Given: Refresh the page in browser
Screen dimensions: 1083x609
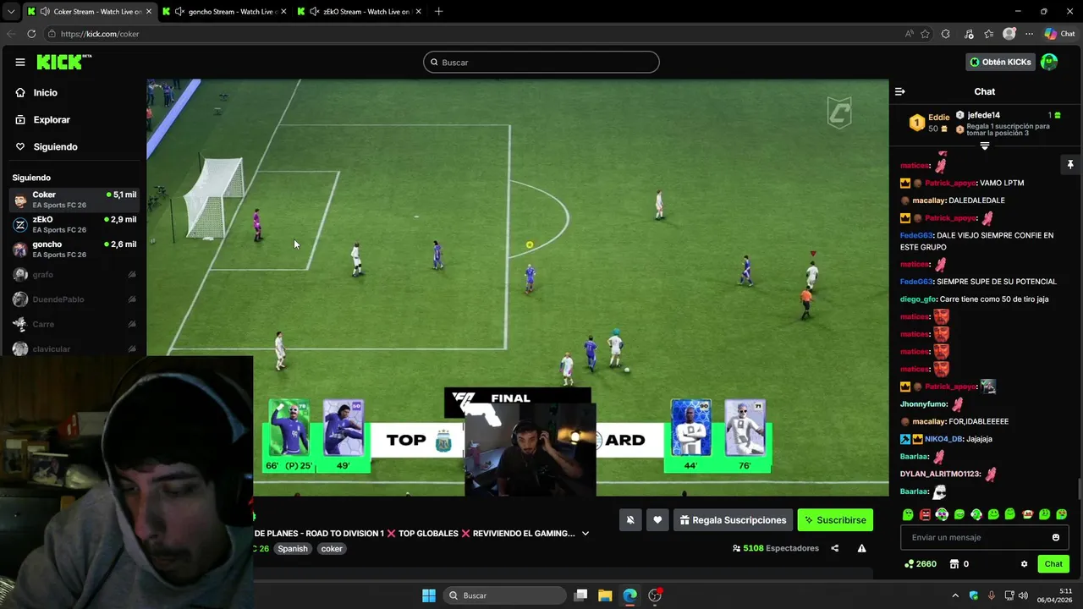Looking at the screenshot, I should pyautogui.click(x=31, y=34).
